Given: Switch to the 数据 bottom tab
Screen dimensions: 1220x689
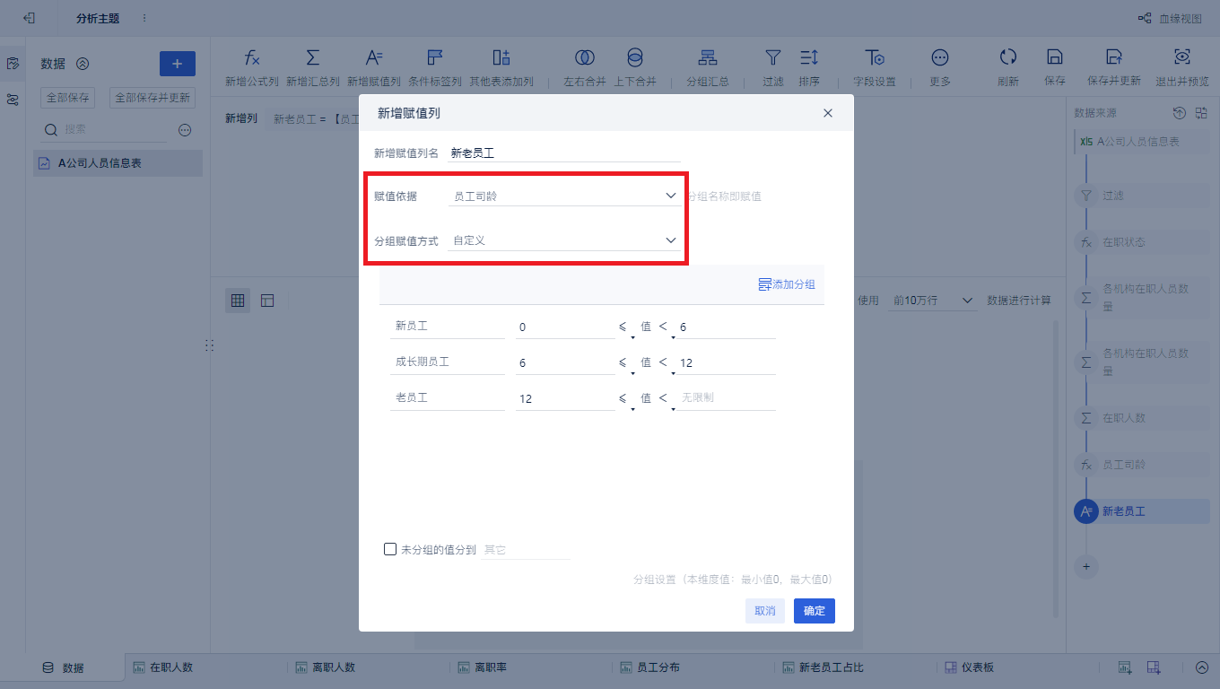Looking at the screenshot, I should [x=63, y=667].
